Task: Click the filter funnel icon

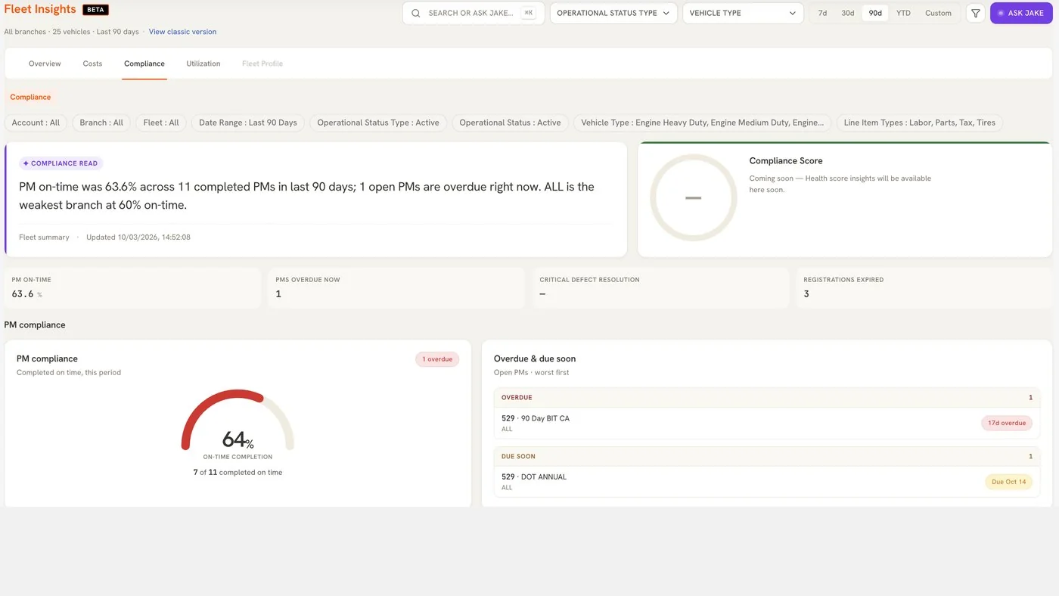Action: tap(976, 13)
